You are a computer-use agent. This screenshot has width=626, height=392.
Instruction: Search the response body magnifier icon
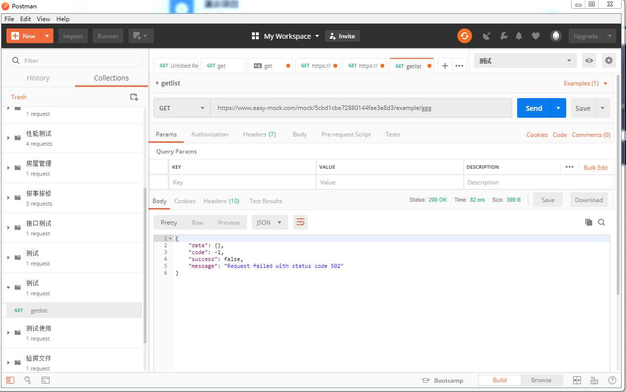coord(601,222)
